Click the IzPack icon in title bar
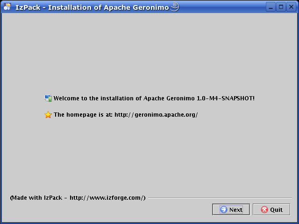This screenshot has width=299, height=224. coord(7,7)
